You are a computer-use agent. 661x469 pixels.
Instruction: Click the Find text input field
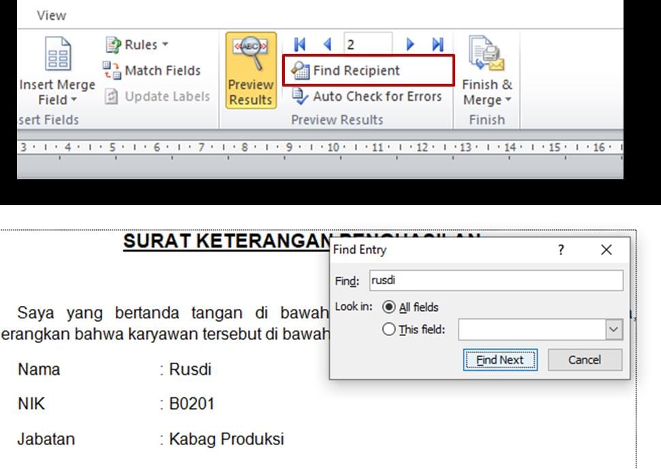click(x=495, y=280)
